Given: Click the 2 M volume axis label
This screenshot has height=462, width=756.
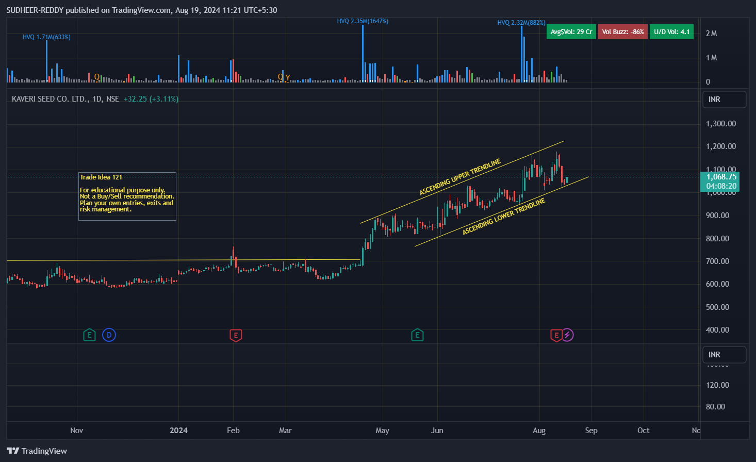Looking at the screenshot, I should (x=711, y=34).
